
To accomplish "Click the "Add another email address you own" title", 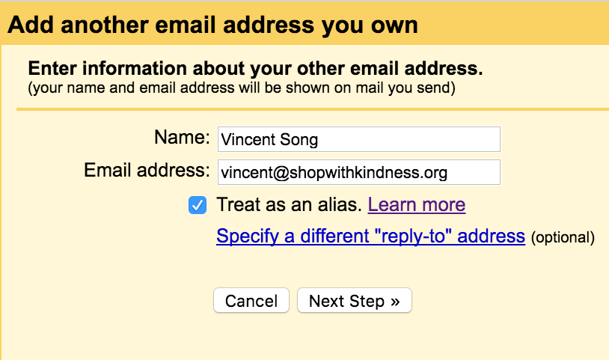I will click(212, 25).
